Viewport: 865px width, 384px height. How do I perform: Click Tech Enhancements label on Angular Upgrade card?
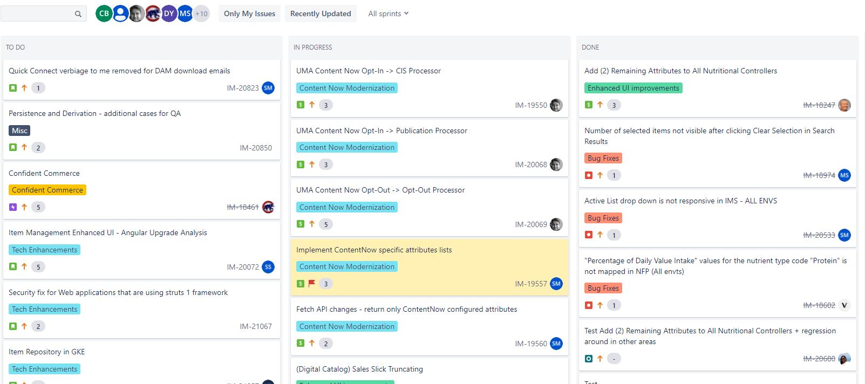point(44,250)
